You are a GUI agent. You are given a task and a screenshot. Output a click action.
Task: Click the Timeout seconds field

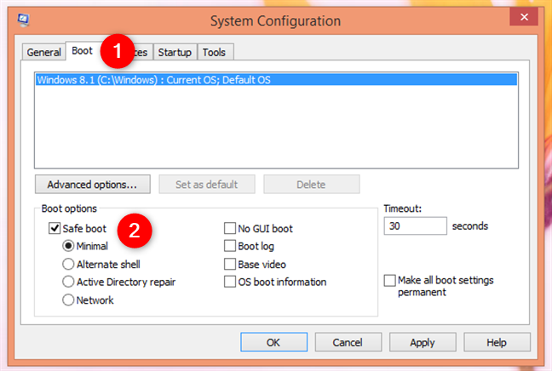(415, 225)
